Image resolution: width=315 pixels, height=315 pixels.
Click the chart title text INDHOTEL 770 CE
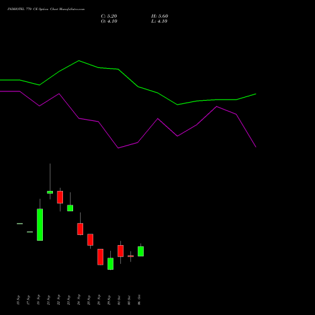(x=22, y=9)
